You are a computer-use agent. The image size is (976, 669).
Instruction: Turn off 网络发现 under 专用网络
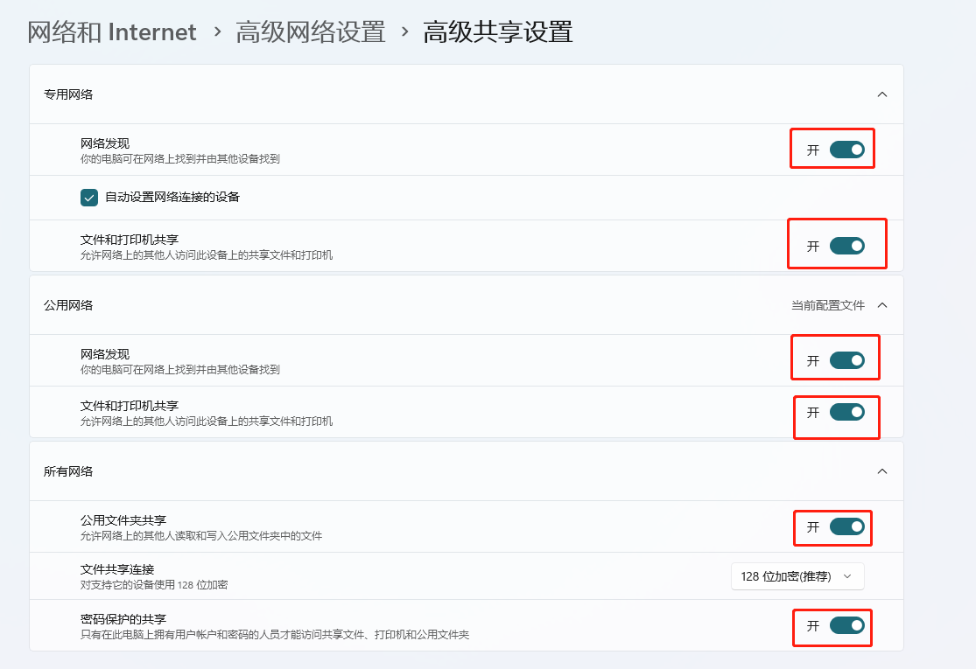click(x=846, y=150)
